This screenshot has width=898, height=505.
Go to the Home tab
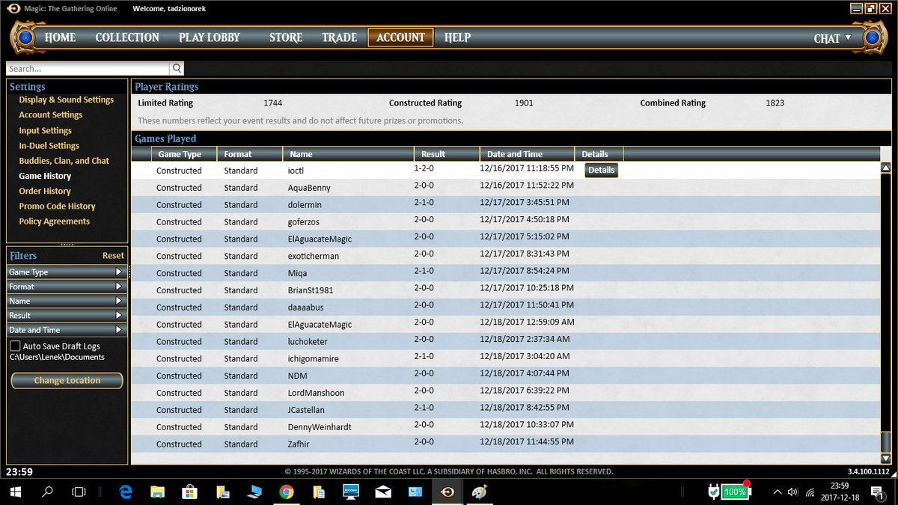click(x=60, y=37)
